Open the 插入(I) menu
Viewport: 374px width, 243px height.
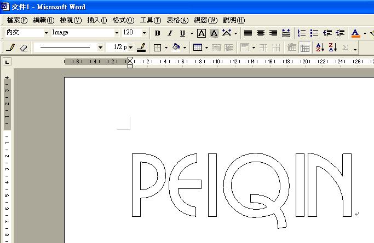click(x=97, y=20)
